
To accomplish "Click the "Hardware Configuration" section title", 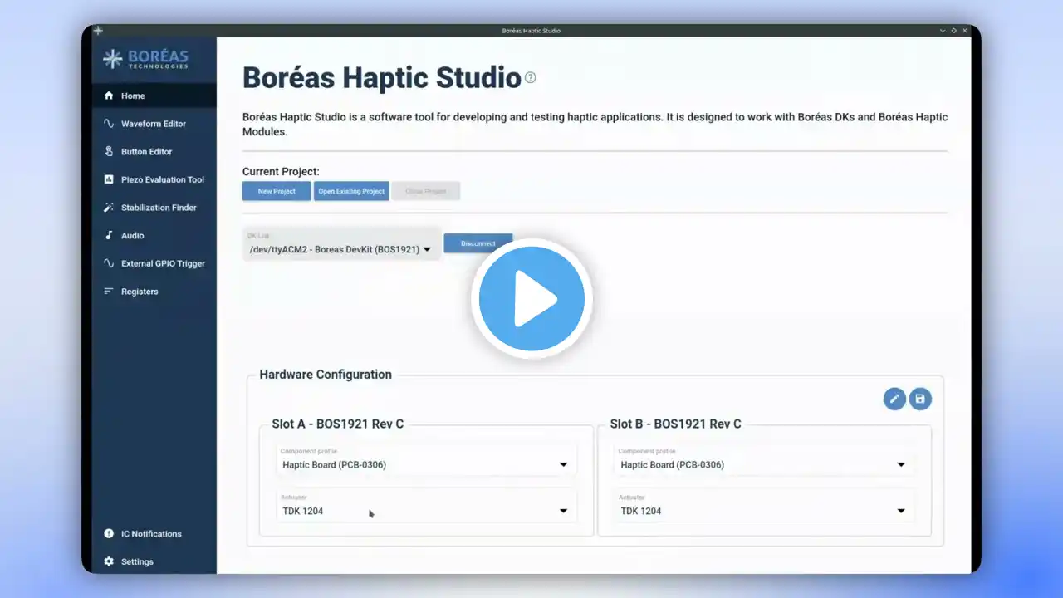I will point(326,375).
